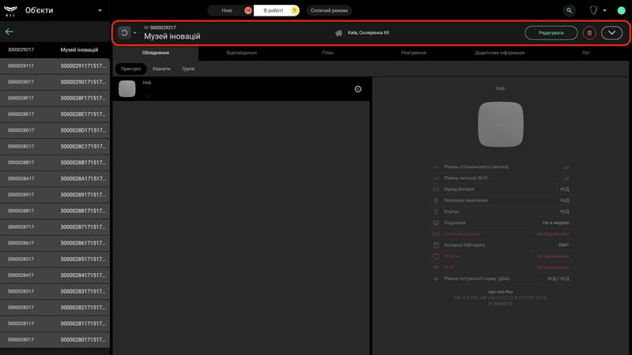Go back using the green arrow
The height and width of the screenshot is (355, 632).
(9, 32)
